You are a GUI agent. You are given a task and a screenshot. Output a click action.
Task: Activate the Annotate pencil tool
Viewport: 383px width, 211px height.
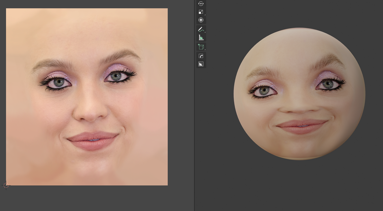click(201, 29)
